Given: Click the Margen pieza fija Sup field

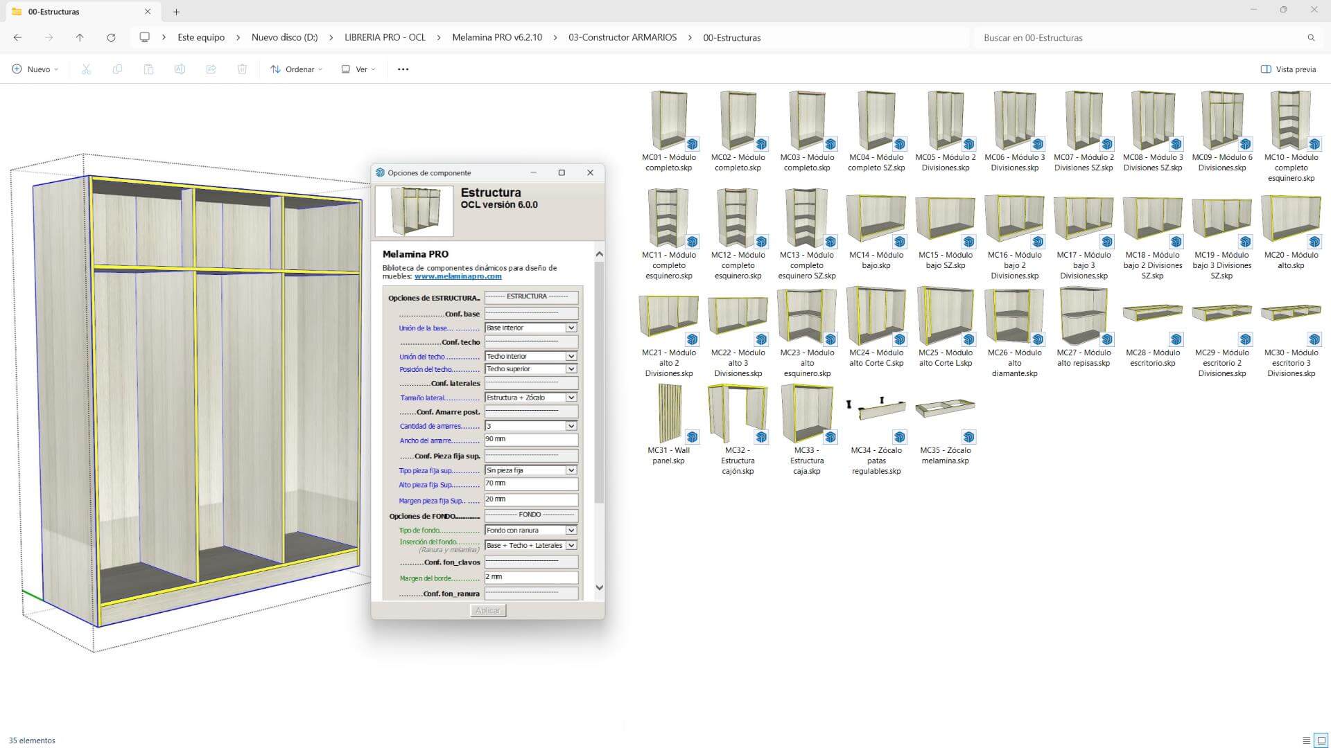Looking at the screenshot, I should coord(531,500).
